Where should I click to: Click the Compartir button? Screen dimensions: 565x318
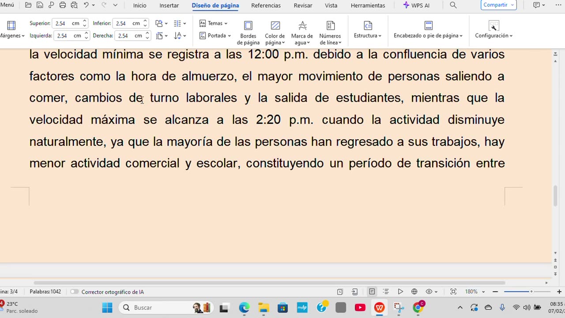coord(498,5)
